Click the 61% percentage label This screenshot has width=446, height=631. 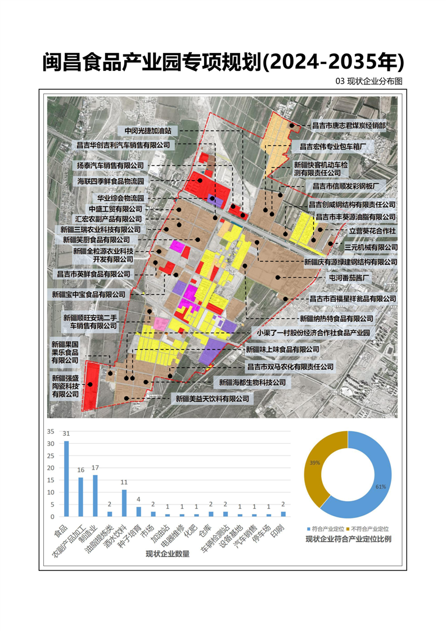380,487
